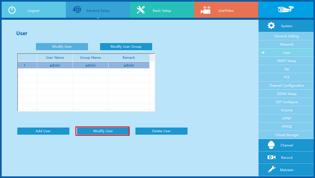Image resolution: width=315 pixels, height=178 pixels.
Task: Switch to the LiveVideo tab
Action: pyautogui.click(x=226, y=10)
